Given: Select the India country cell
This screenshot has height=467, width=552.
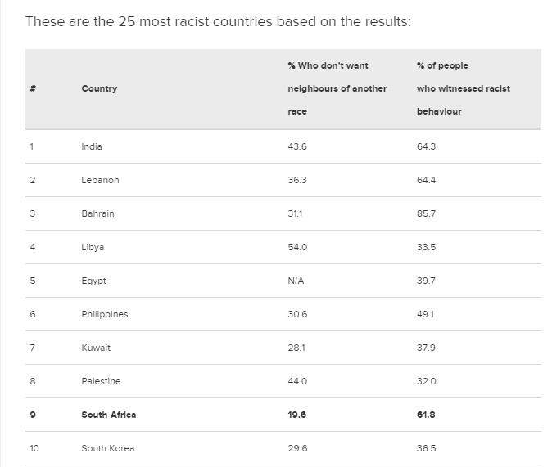Looking at the screenshot, I should tap(92, 146).
